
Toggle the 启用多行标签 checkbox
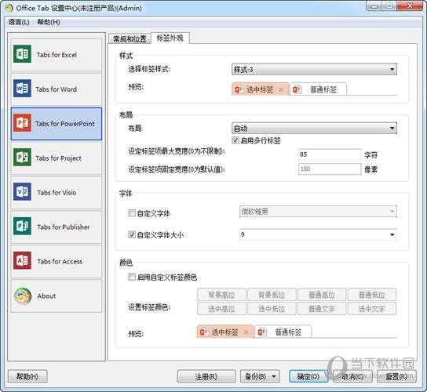tap(235, 140)
